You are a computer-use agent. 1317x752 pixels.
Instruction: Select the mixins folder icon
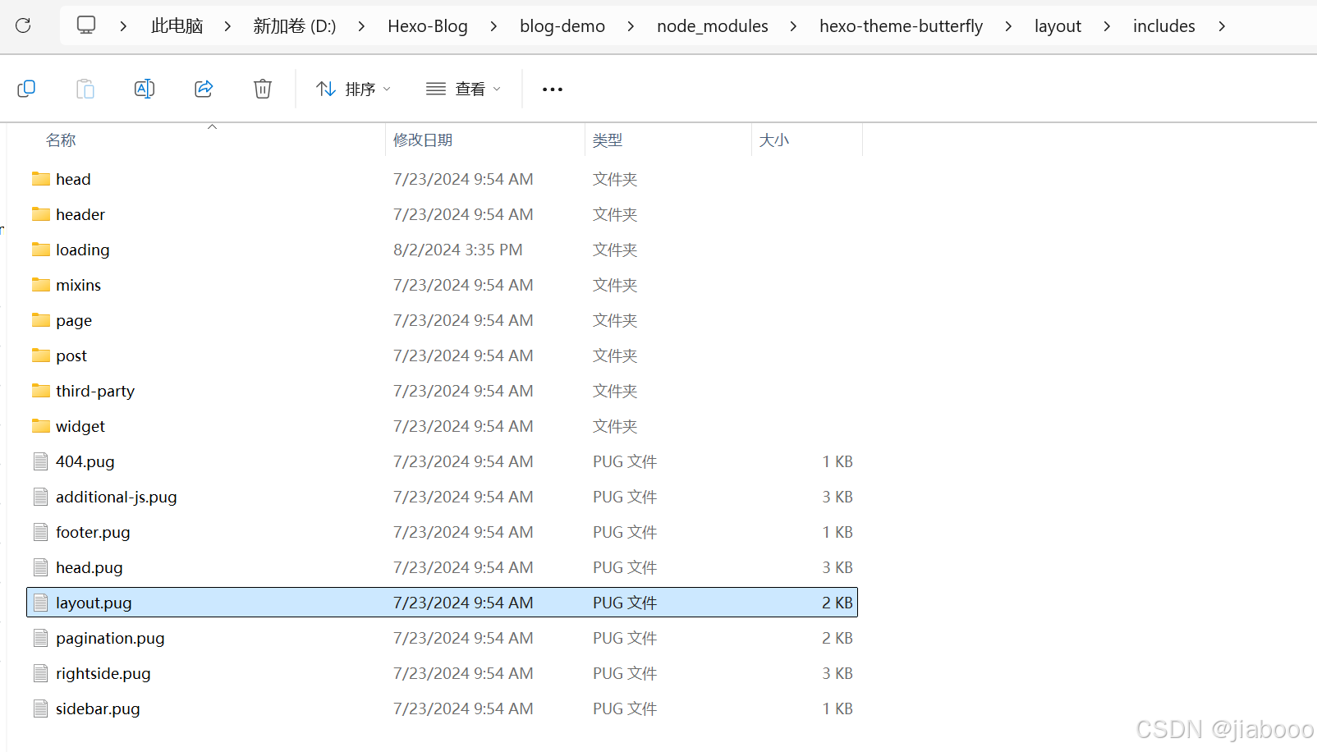click(41, 285)
